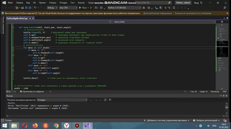Toggle bookmark with the bookmark icon
Viewport: 231px width, 129px height.
(x=174, y=8)
